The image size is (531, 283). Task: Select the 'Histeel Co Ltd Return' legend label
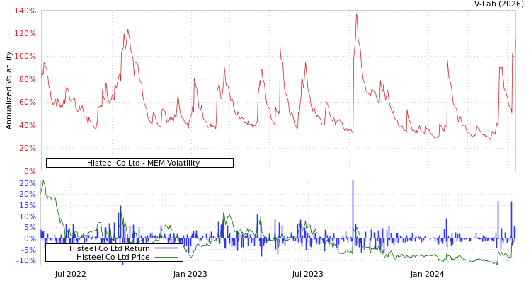coord(109,248)
